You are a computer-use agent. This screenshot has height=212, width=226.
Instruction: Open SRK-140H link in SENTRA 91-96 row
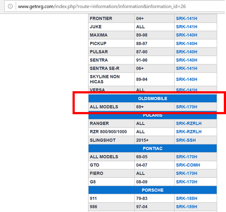pos(187,60)
